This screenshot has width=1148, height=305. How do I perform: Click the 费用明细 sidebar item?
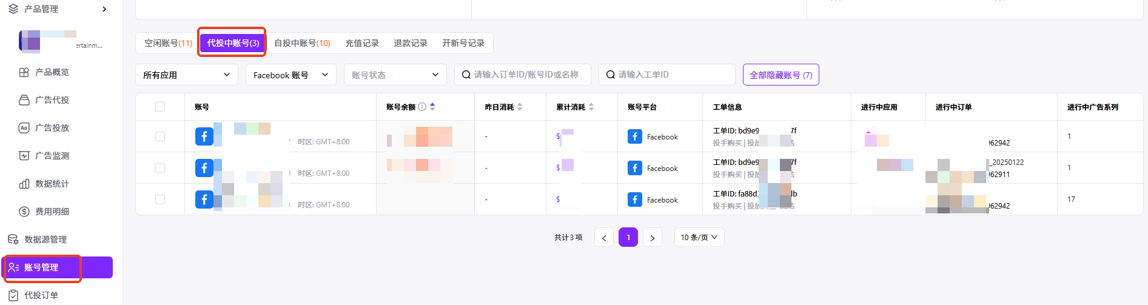pyautogui.click(x=52, y=212)
